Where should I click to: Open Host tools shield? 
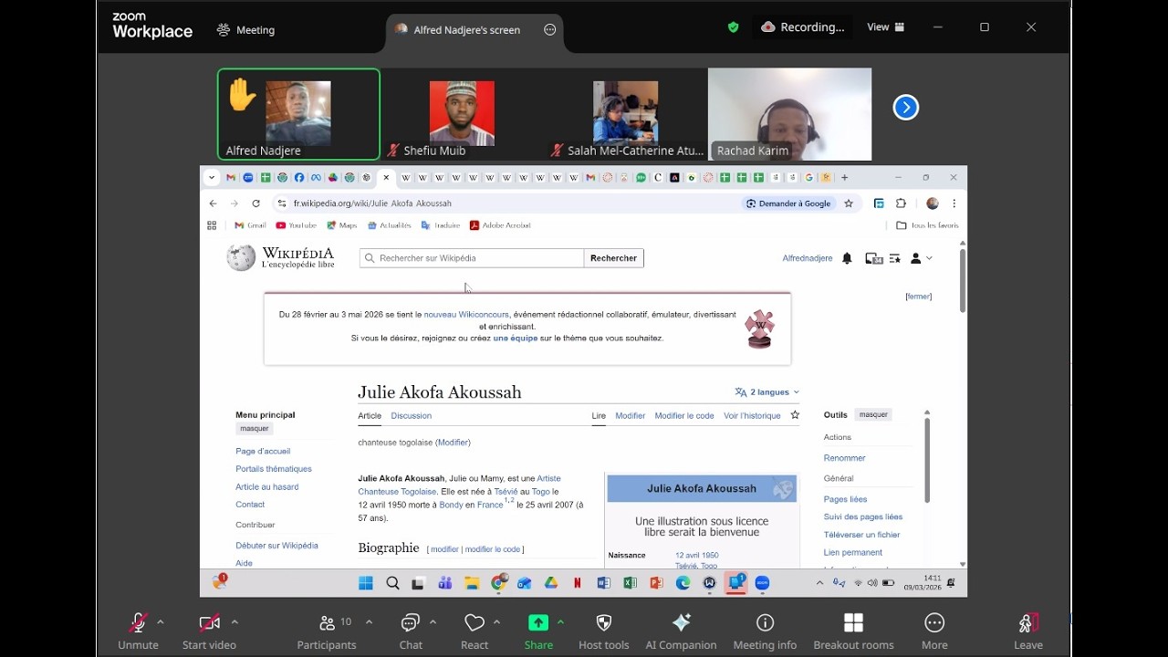tap(603, 631)
